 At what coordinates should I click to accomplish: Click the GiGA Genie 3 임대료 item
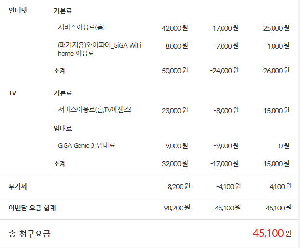(87, 145)
